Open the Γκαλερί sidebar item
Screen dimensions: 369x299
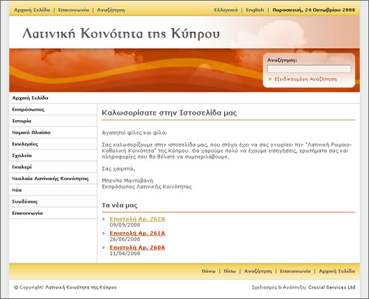tap(22, 167)
